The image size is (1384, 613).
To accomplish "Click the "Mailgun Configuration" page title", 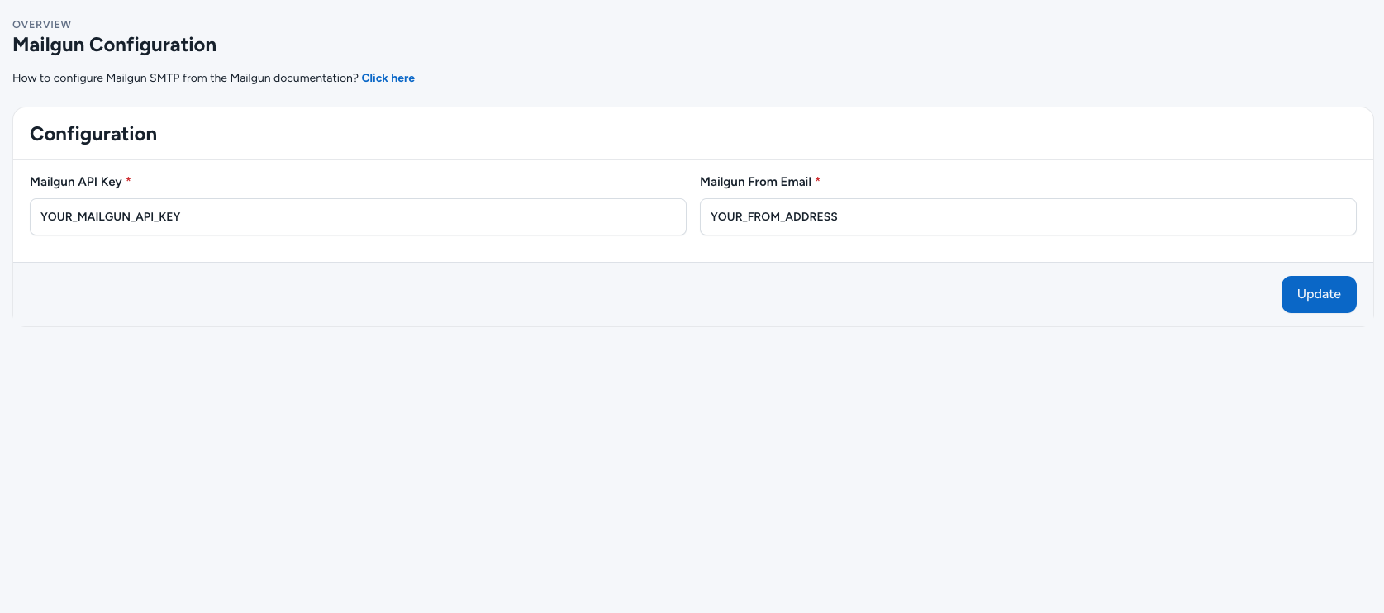I will 114,45.
